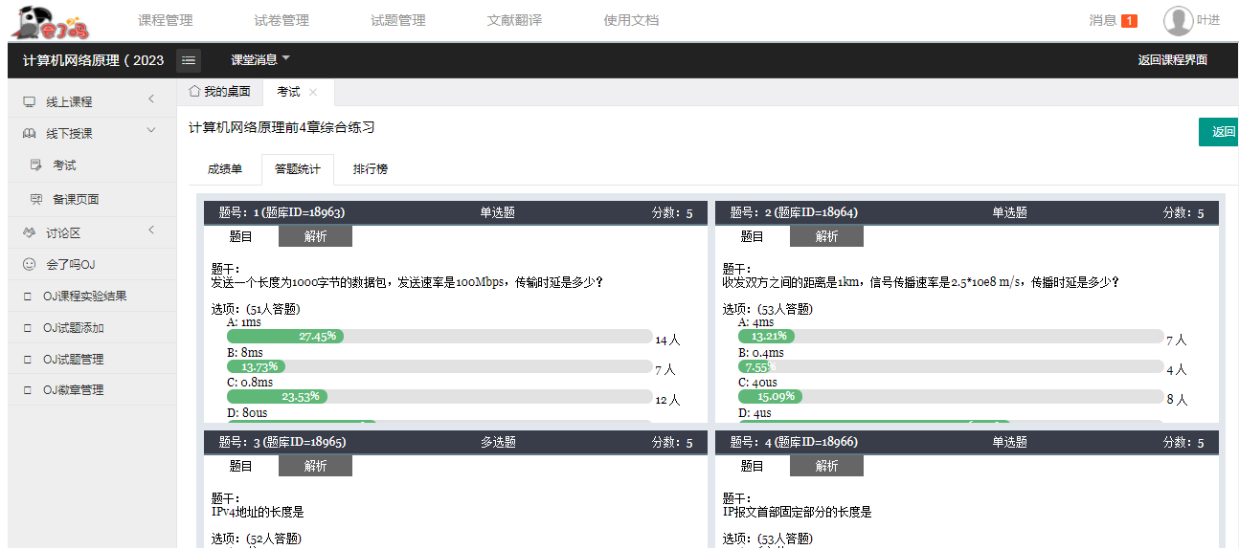Click the header 题号: 4 (题库ID=18966)
Viewport: 1239px width, 550px height.
click(x=793, y=442)
